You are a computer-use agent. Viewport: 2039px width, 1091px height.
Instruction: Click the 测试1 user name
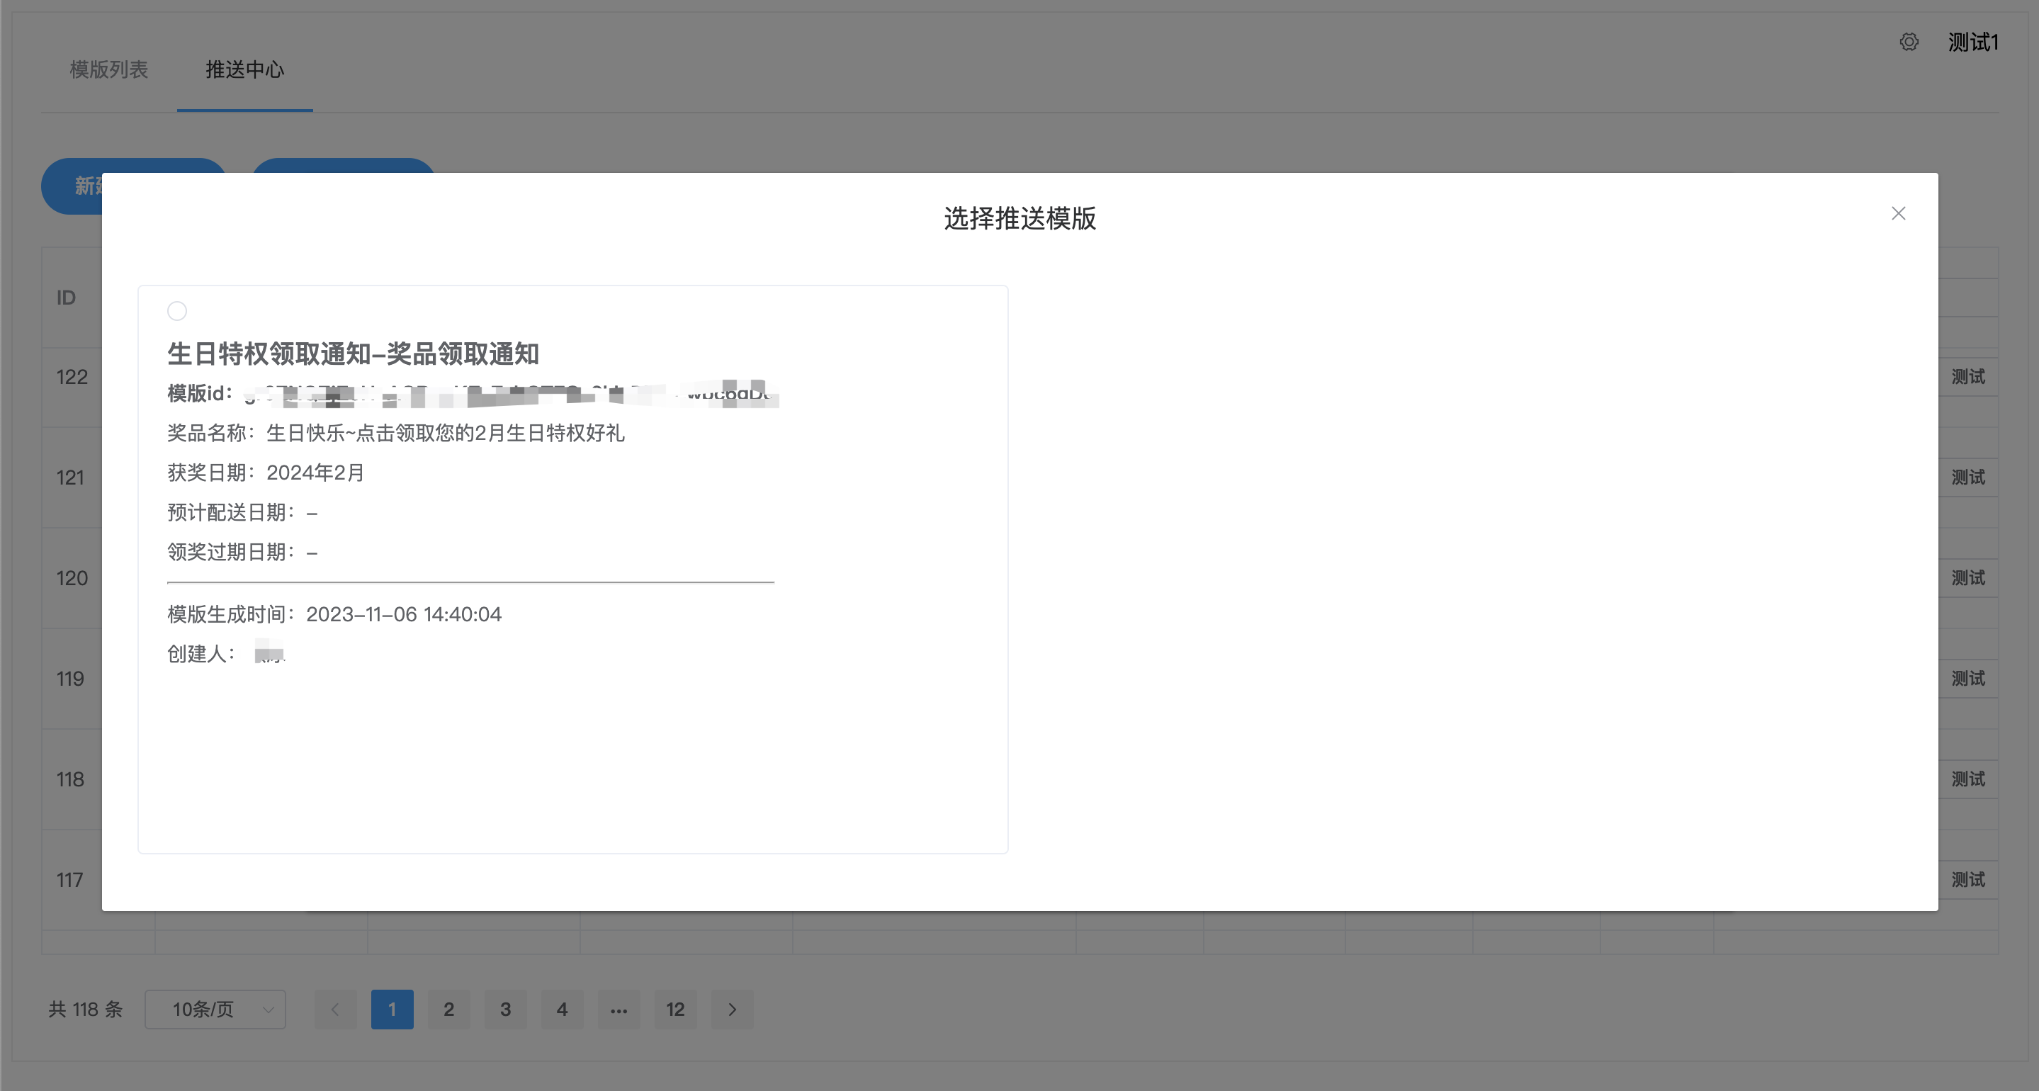click(1973, 42)
